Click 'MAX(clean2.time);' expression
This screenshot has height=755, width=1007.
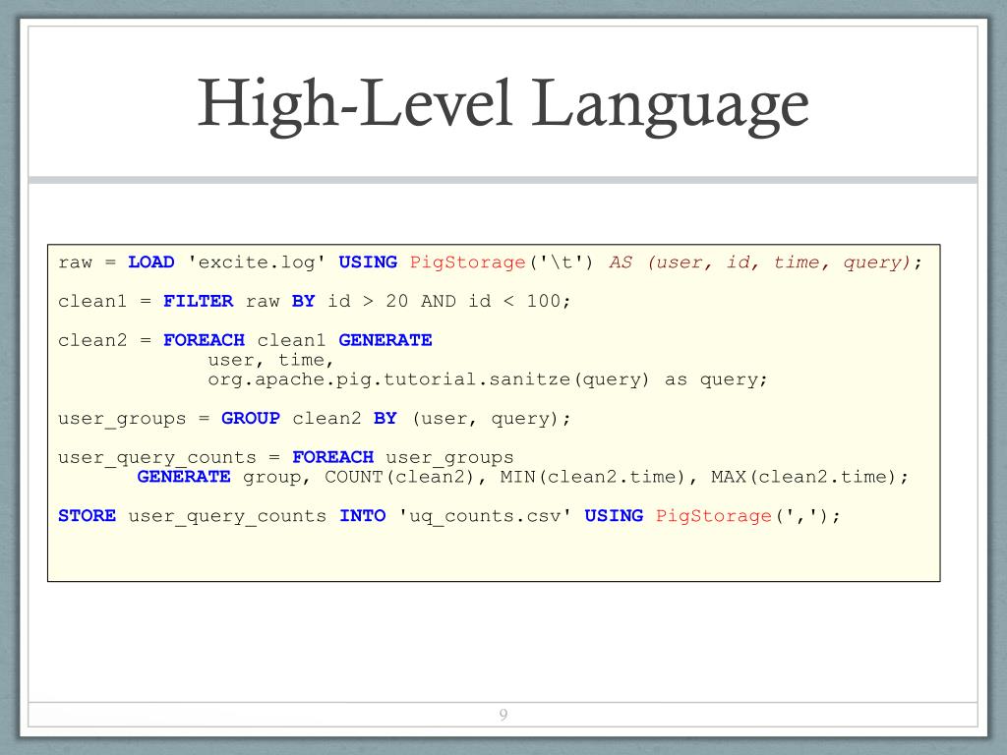[x=809, y=477]
